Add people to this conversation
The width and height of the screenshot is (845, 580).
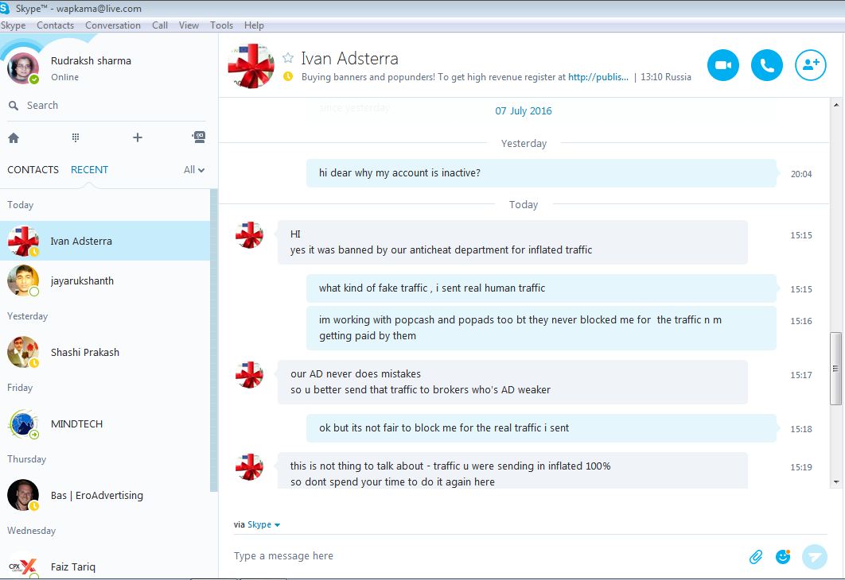coord(811,65)
